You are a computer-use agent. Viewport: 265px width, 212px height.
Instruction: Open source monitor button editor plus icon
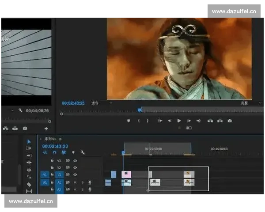click(x=46, y=129)
